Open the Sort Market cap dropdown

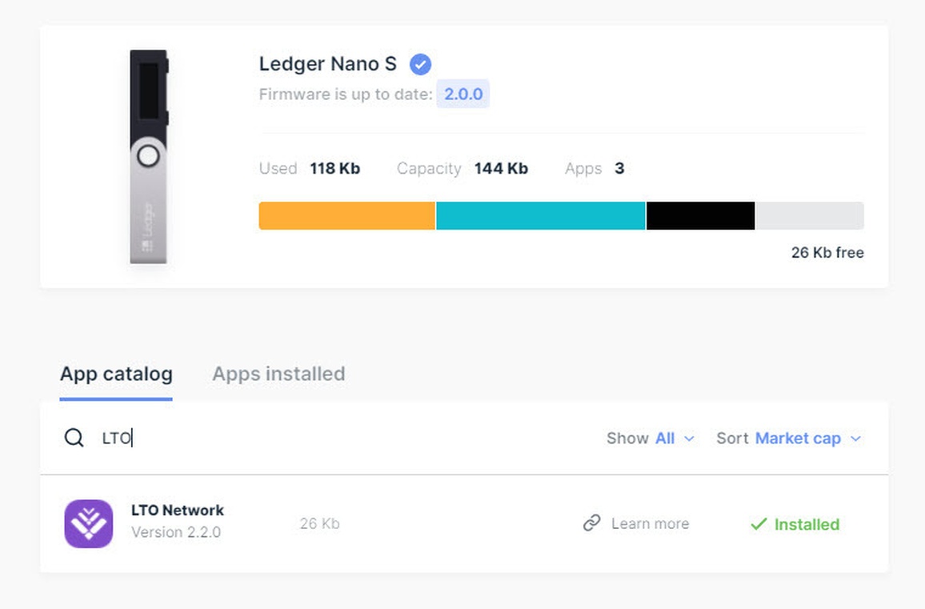coord(789,439)
